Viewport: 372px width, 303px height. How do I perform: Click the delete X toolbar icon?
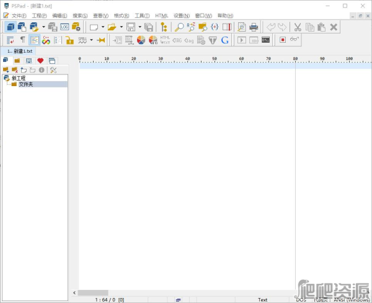click(x=334, y=27)
